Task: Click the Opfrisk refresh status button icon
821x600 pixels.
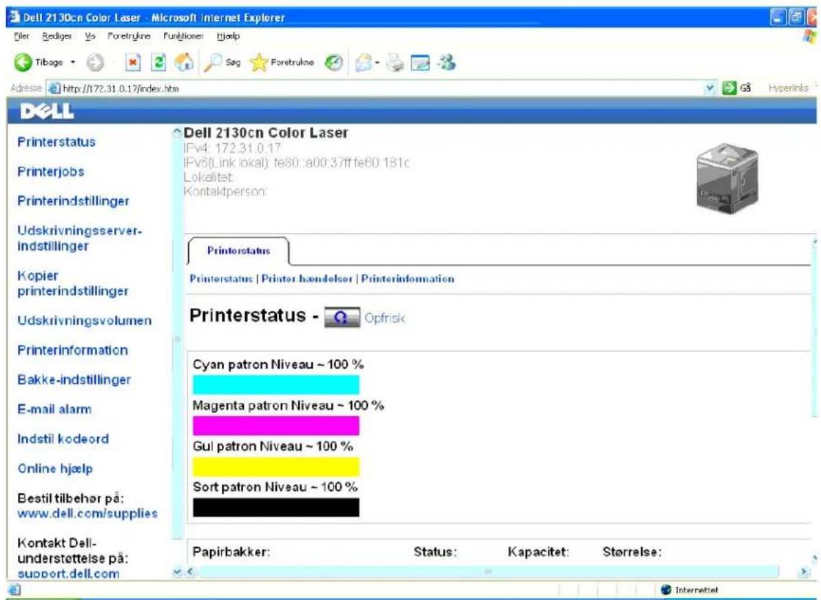Action: (342, 318)
